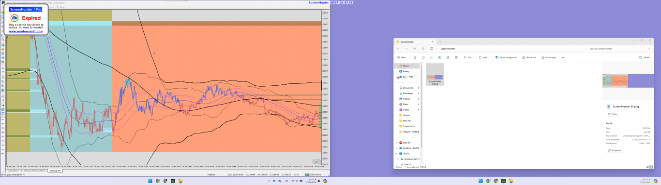This screenshot has width=661, height=185.
Task: Open the Sort dropdown
Action: tap(468, 57)
